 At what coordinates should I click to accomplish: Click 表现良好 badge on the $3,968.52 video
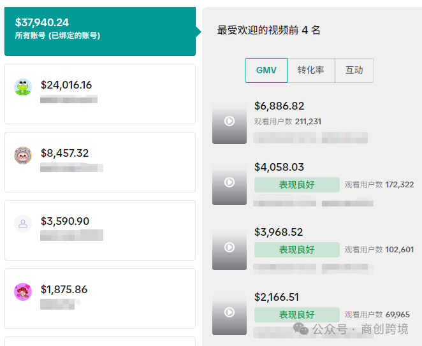coord(296,250)
